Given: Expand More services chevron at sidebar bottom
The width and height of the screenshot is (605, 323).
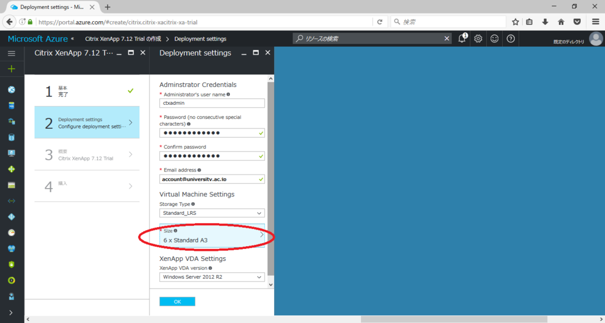Looking at the screenshot, I should 11,312.
